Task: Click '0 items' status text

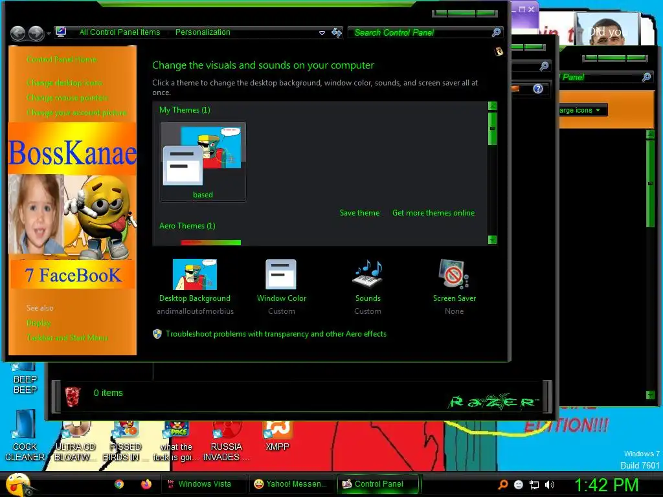Action: click(108, 393)
